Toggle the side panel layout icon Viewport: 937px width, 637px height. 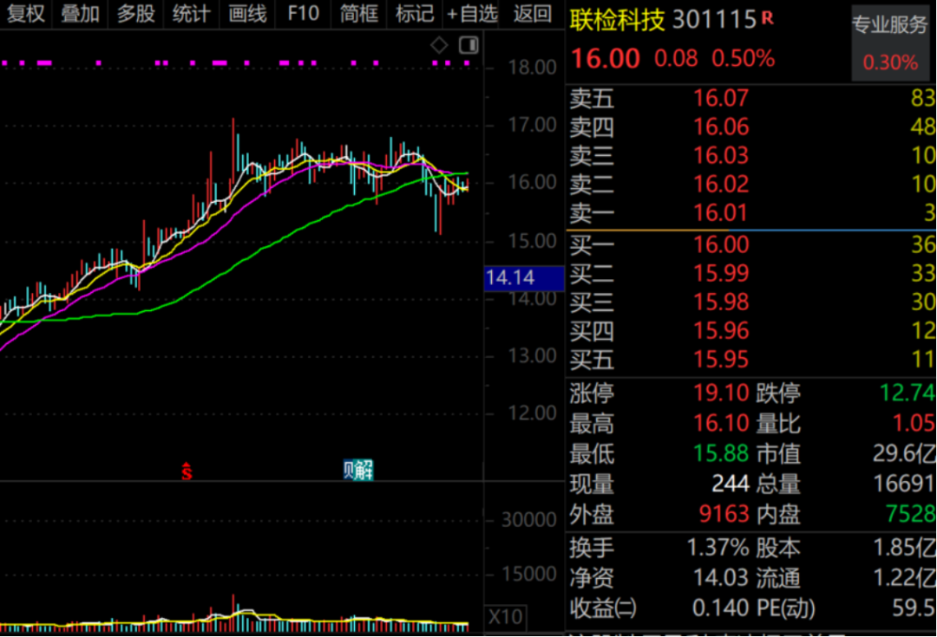[468, 45]
